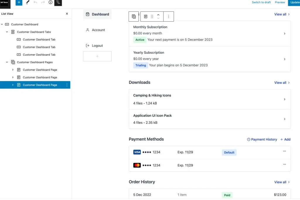Collapse the Customer Dashboard Tabs branch
Screen dimensions: 300x200
coord(7,32)
